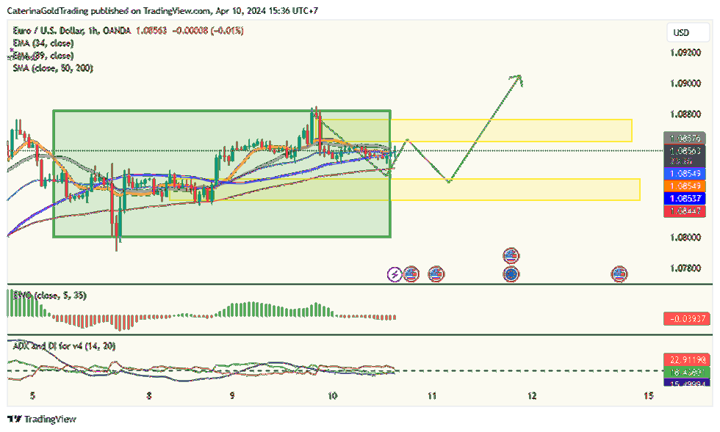Open the US flag event beside the lightning icon
720x432 pixels.
pos(411,274)
